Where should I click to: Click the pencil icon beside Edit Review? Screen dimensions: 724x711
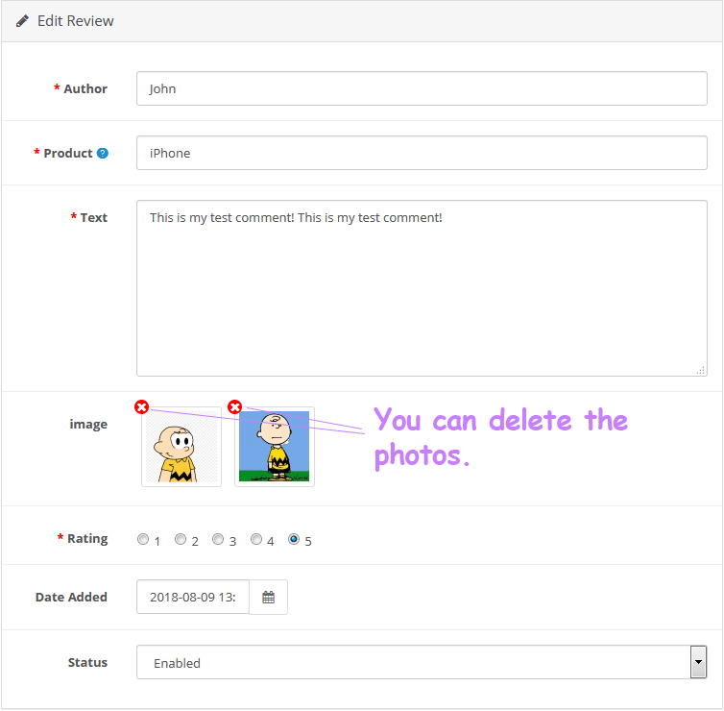pos(22,21)
